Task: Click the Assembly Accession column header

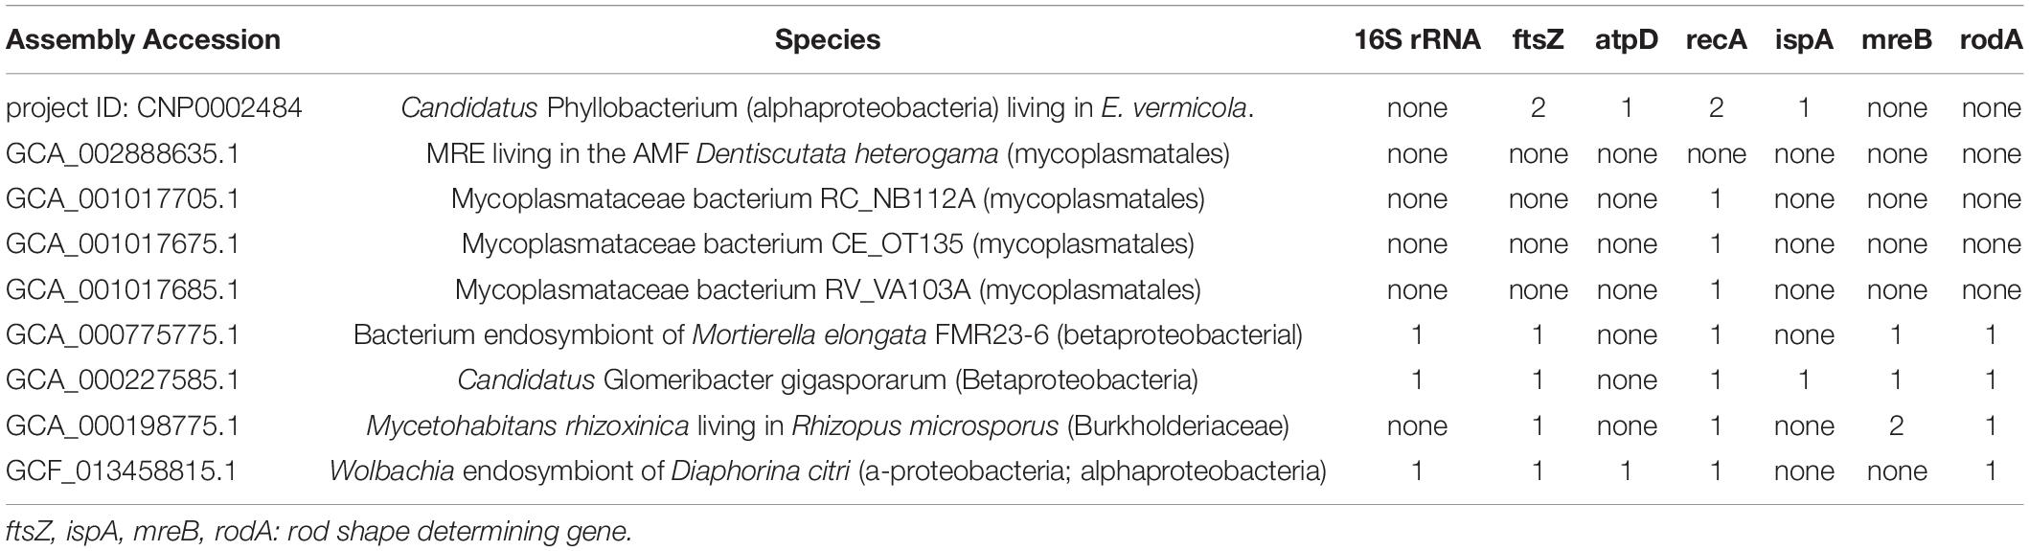Action: click(x=143, y=40)
